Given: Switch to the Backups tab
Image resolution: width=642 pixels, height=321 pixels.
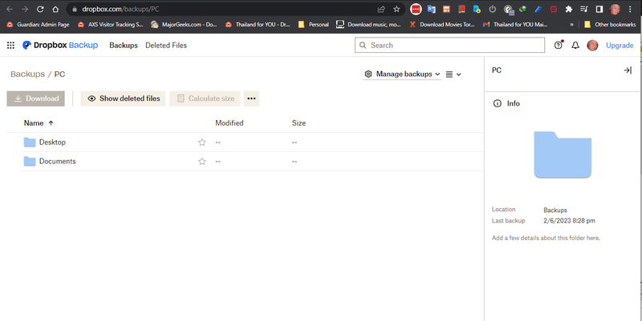Looking at the screenshot, I should tap(124, 46).
